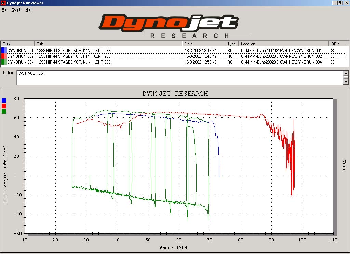The width and height of the screenshot is (350, 254).
Task: Click the DYNOJET RESEARCH graph title
Action: (175, 94)
